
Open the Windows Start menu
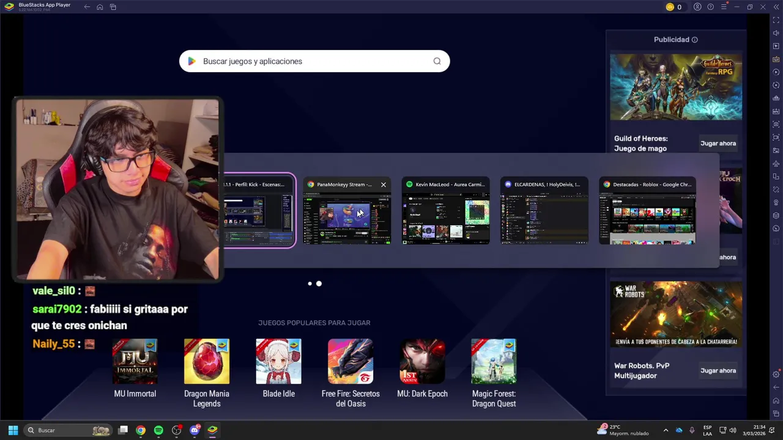pyautogui.click(x=13, y=430)
